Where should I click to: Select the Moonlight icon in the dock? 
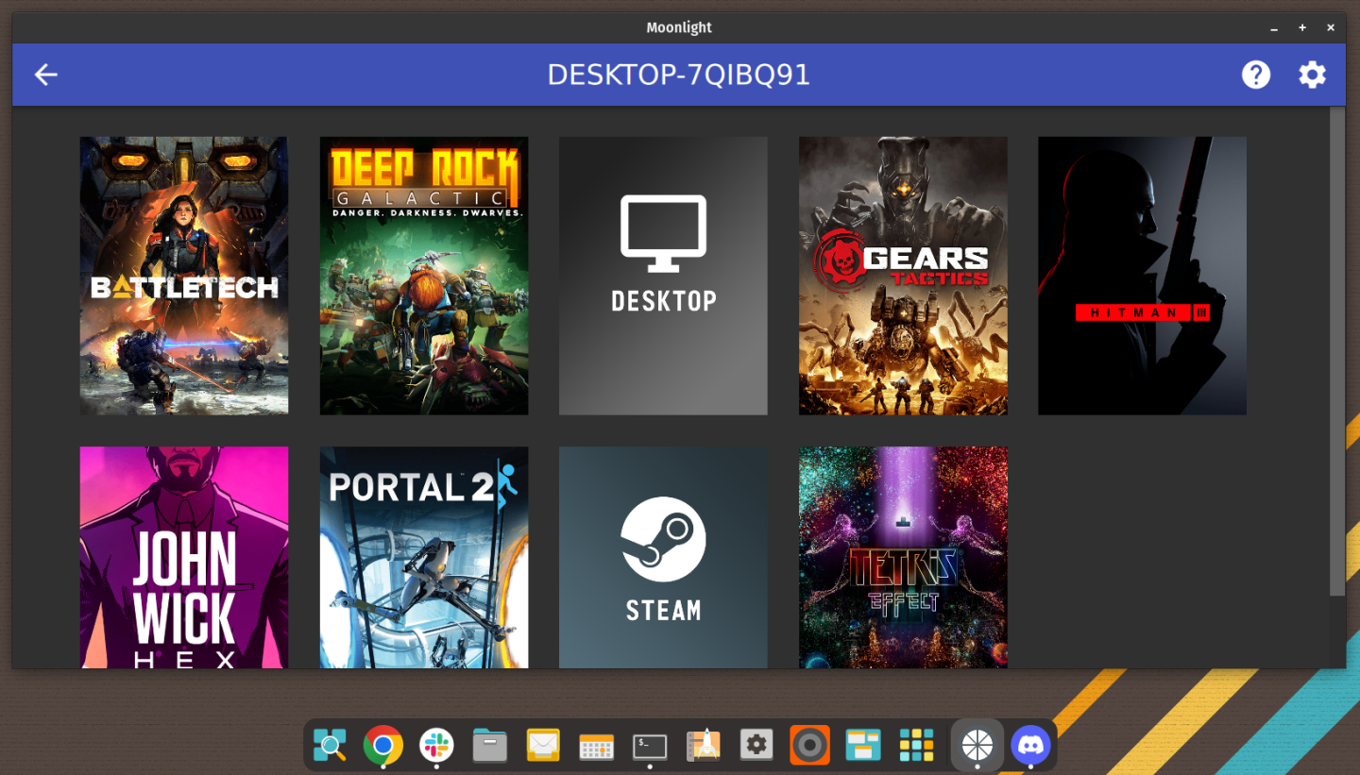tap(977, 745)
